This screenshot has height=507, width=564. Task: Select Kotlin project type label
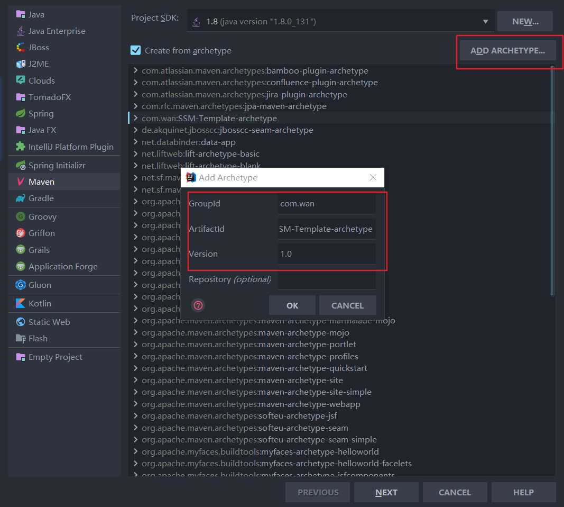[40, 303]
